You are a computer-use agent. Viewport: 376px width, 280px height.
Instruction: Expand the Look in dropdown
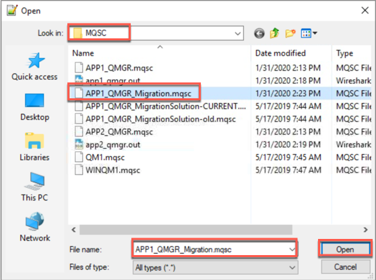[x=238, y=33]
